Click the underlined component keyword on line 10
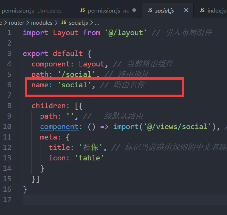 pos(59,127)
